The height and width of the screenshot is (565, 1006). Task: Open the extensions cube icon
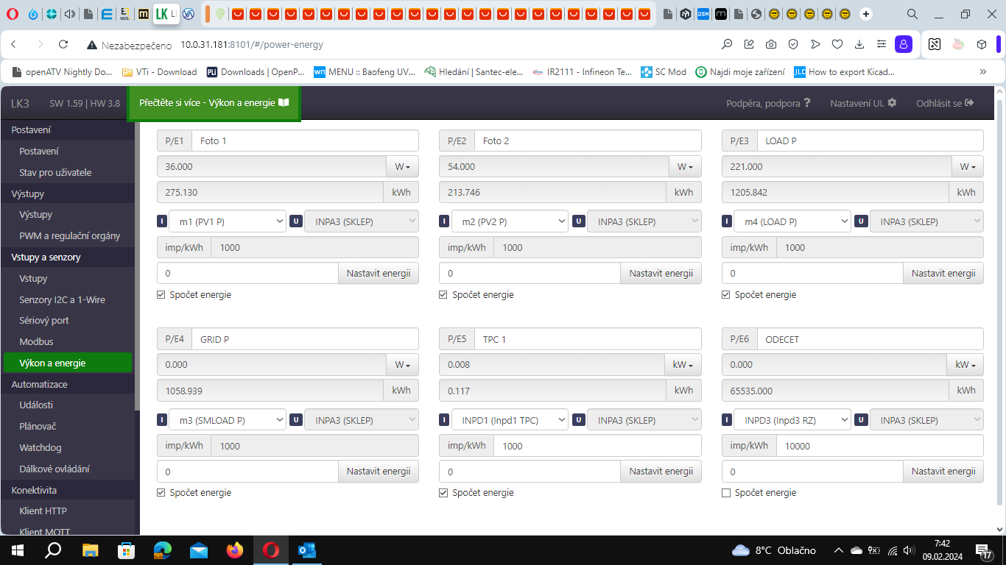click(x=982, y=44)
